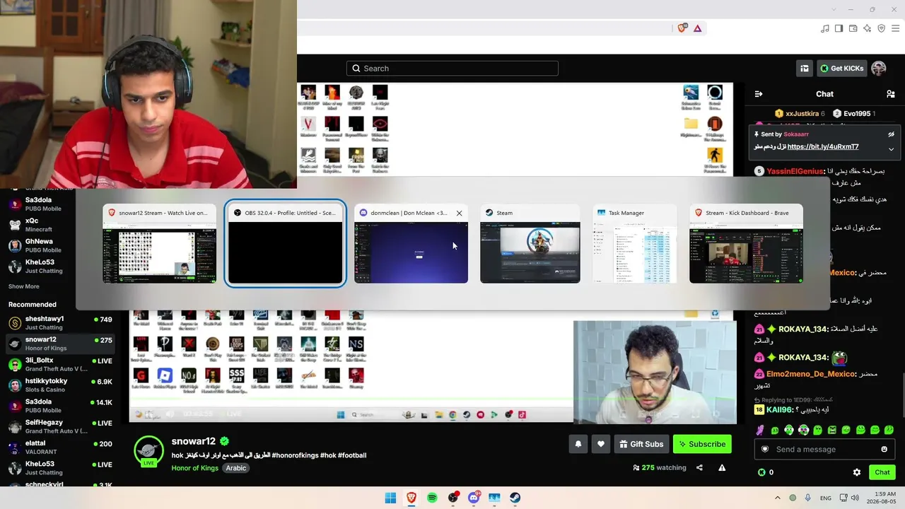The height and width of the screenshot is (509, 905).
Task: Click the YassinElGenius username in chat
Action: coord(796,171)
